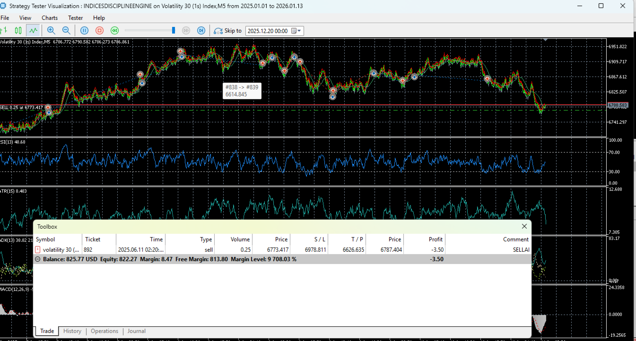Zoom in on the chart
Viewport: 636px width, 341px height.
(51, 31)
